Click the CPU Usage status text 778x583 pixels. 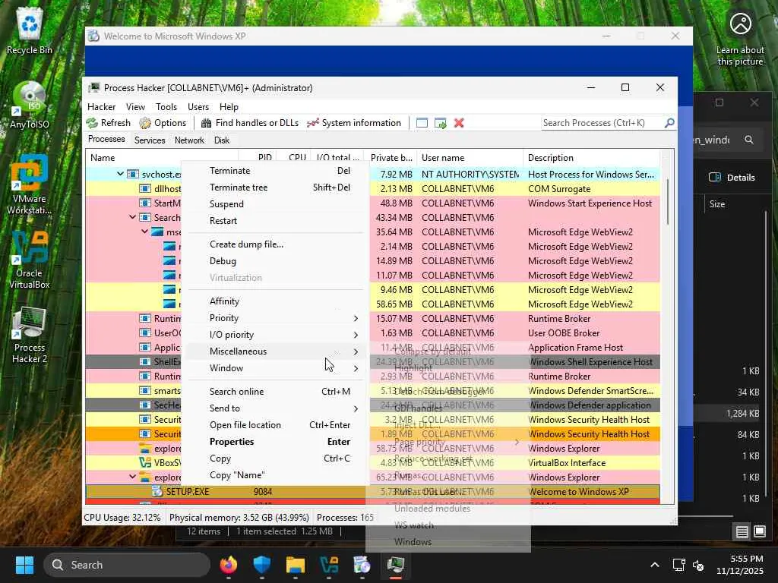point(122,518)
